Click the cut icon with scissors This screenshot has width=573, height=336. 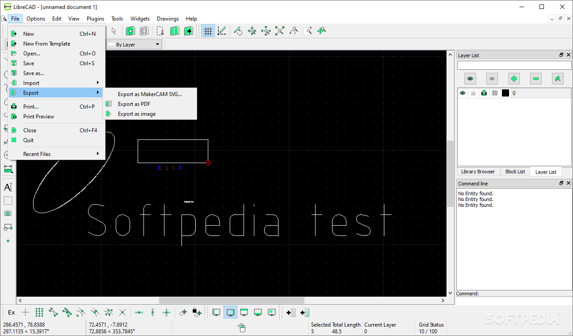coord(160,31)
